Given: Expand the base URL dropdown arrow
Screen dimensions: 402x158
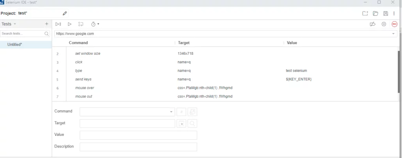Looking at the screenshot, I should 393,34.
